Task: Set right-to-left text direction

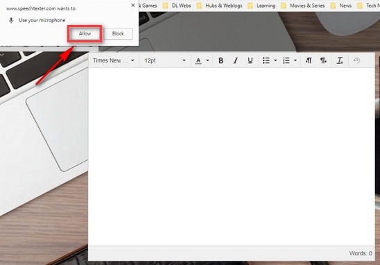Action: pyautogui.click(x=324, y=60)
